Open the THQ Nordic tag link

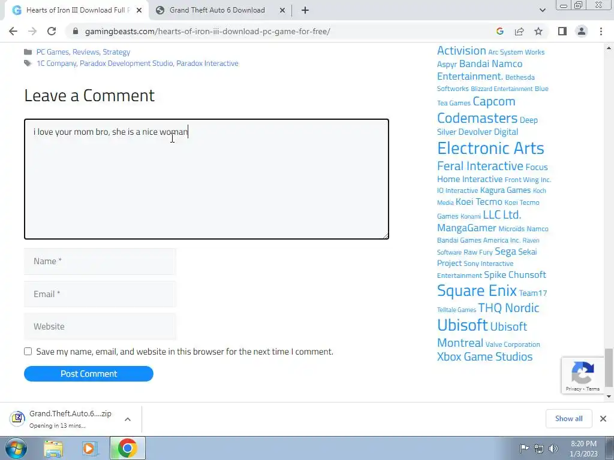pos(508,308)
